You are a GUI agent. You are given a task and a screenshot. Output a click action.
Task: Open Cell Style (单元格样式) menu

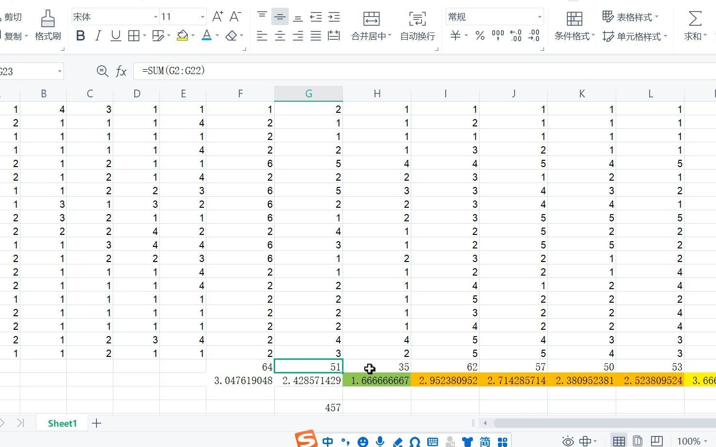coord(635,36)
